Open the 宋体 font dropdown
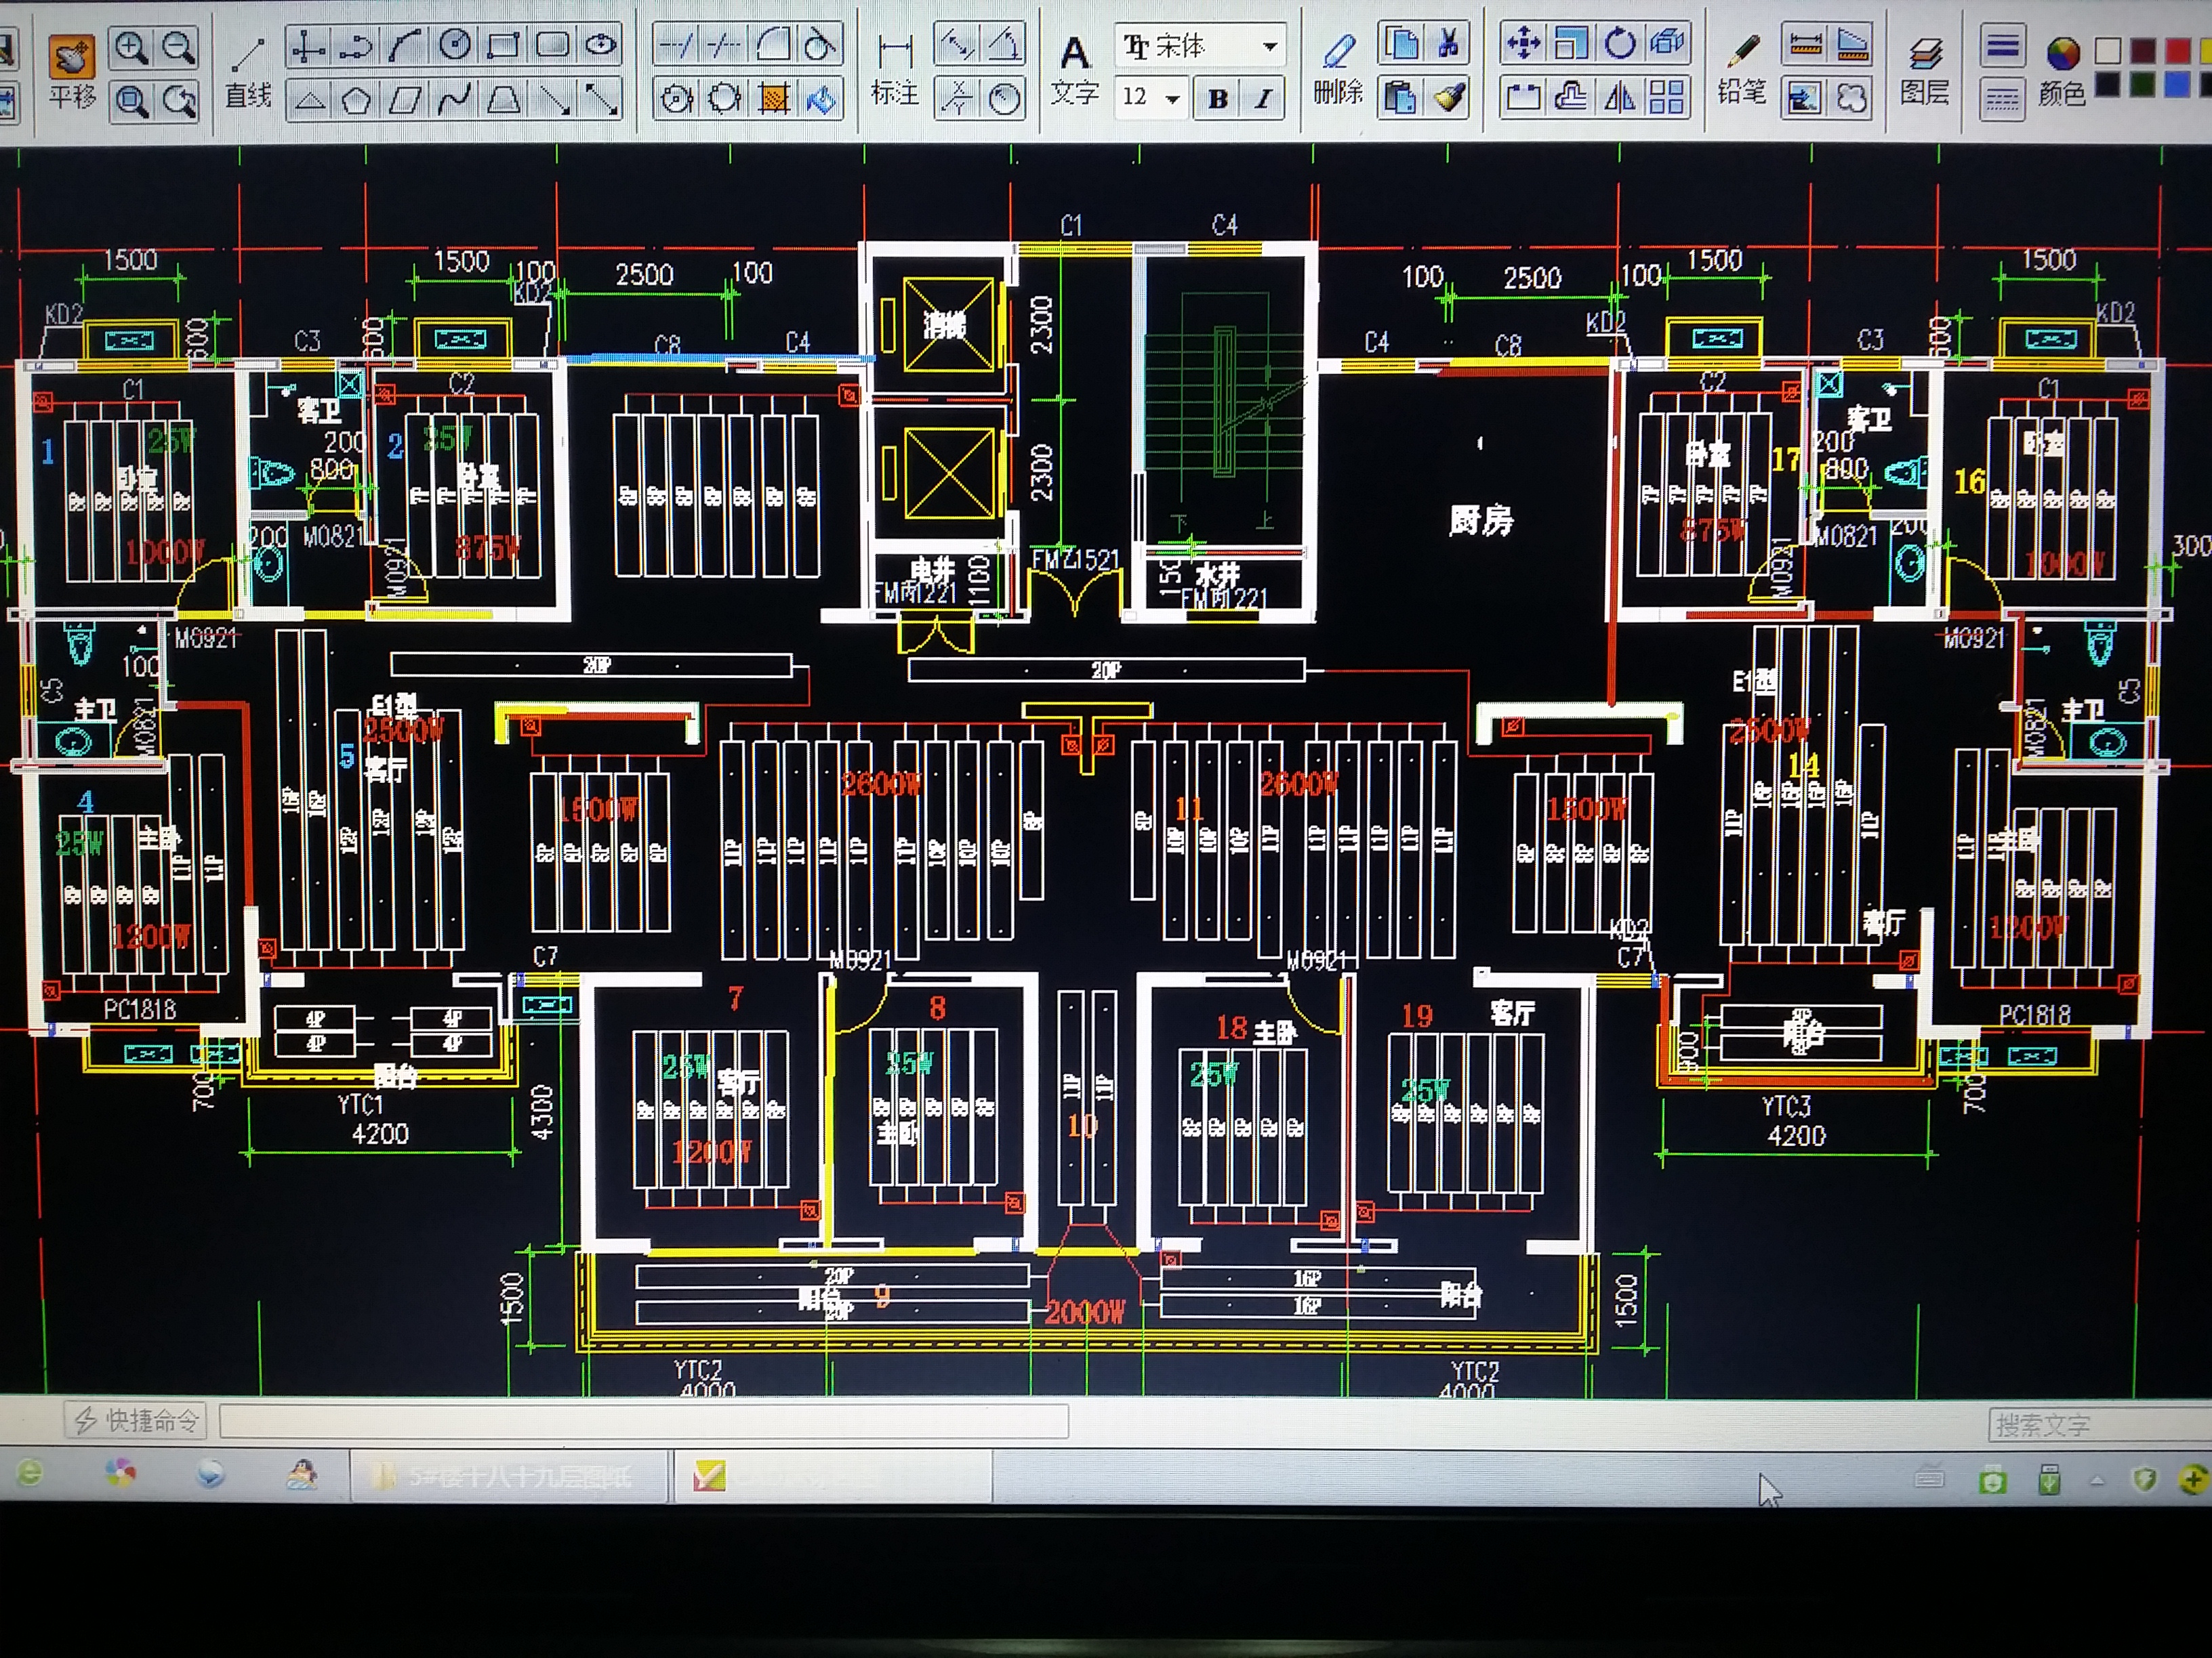The width and height of the screenshot is (2212, 1658). 1269,46
